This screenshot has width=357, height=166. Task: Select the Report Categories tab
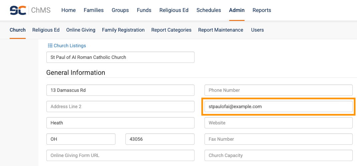(x=171, y=30)
